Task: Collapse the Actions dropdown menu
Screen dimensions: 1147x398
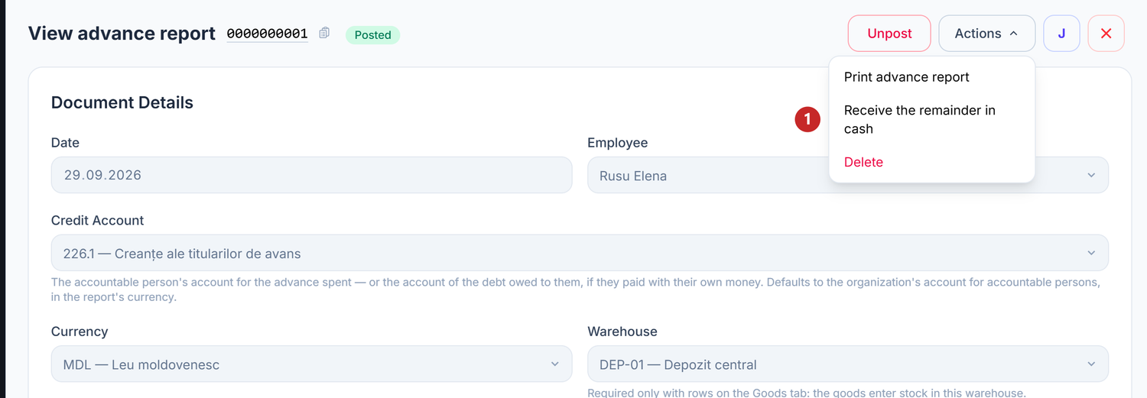Action: coord(986,34)
